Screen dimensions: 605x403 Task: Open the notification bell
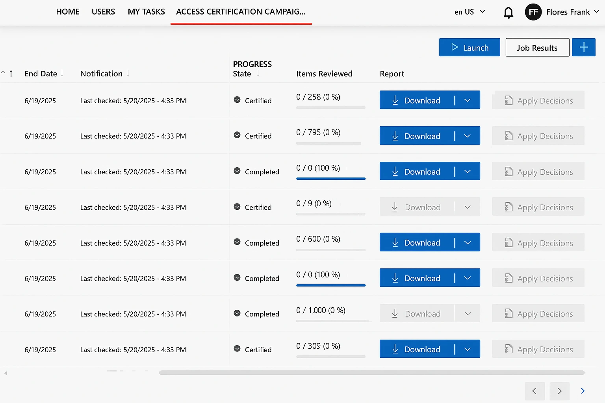(508, 12)
